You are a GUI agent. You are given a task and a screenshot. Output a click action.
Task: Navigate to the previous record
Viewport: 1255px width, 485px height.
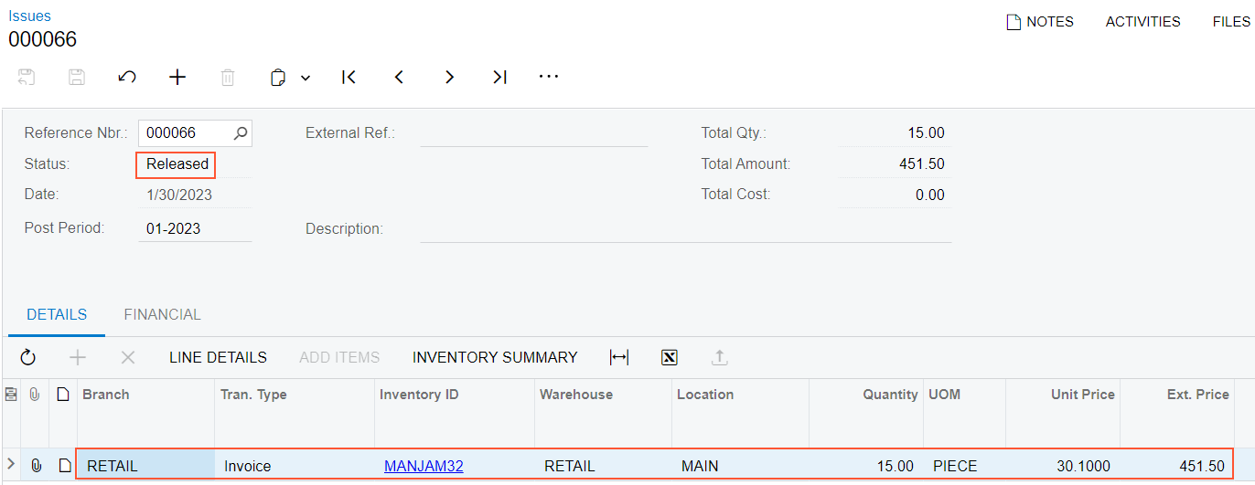[399, 78]
